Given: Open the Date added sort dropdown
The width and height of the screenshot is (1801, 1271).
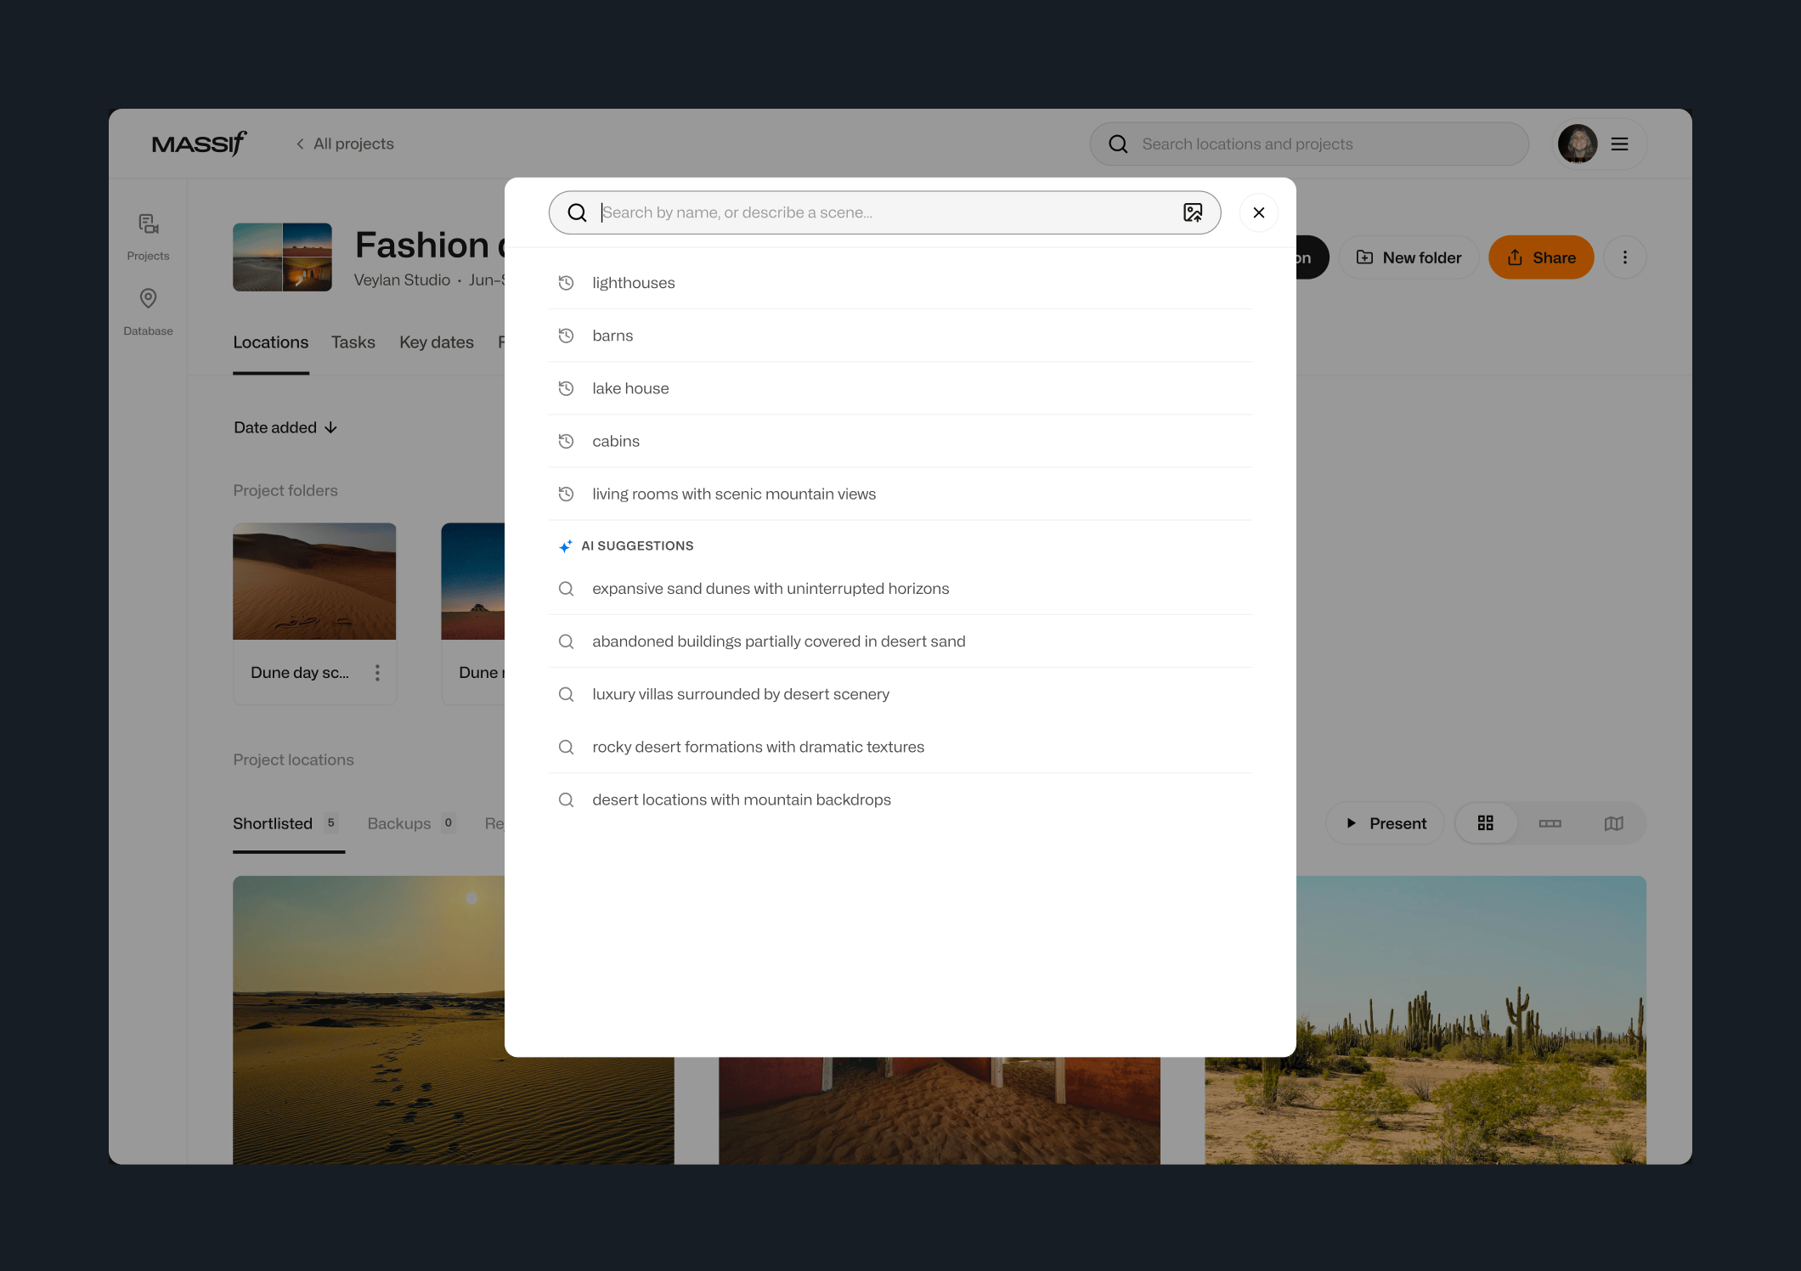Looking at the screenshot, I should click(x=285, y=427).
